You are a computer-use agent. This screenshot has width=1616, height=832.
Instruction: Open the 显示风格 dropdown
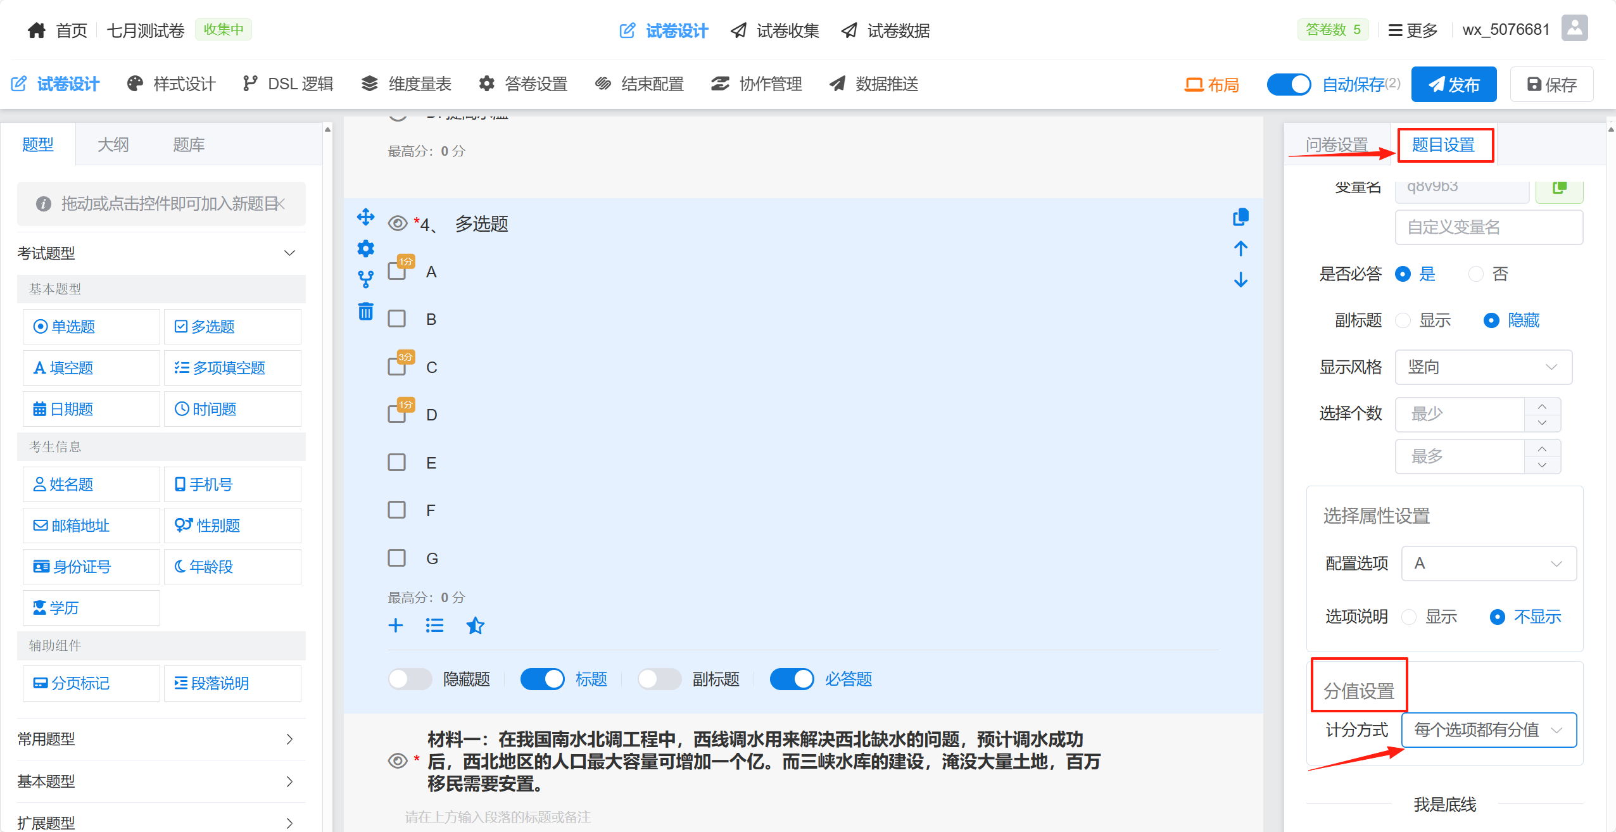point(1483,367)
